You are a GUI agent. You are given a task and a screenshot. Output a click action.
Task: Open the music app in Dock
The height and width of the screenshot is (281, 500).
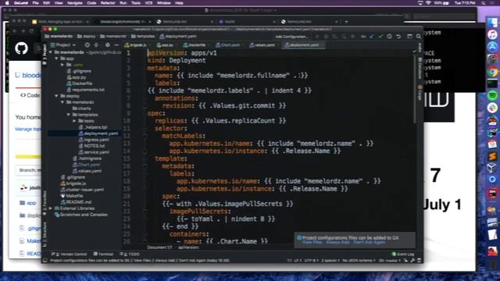492,34
